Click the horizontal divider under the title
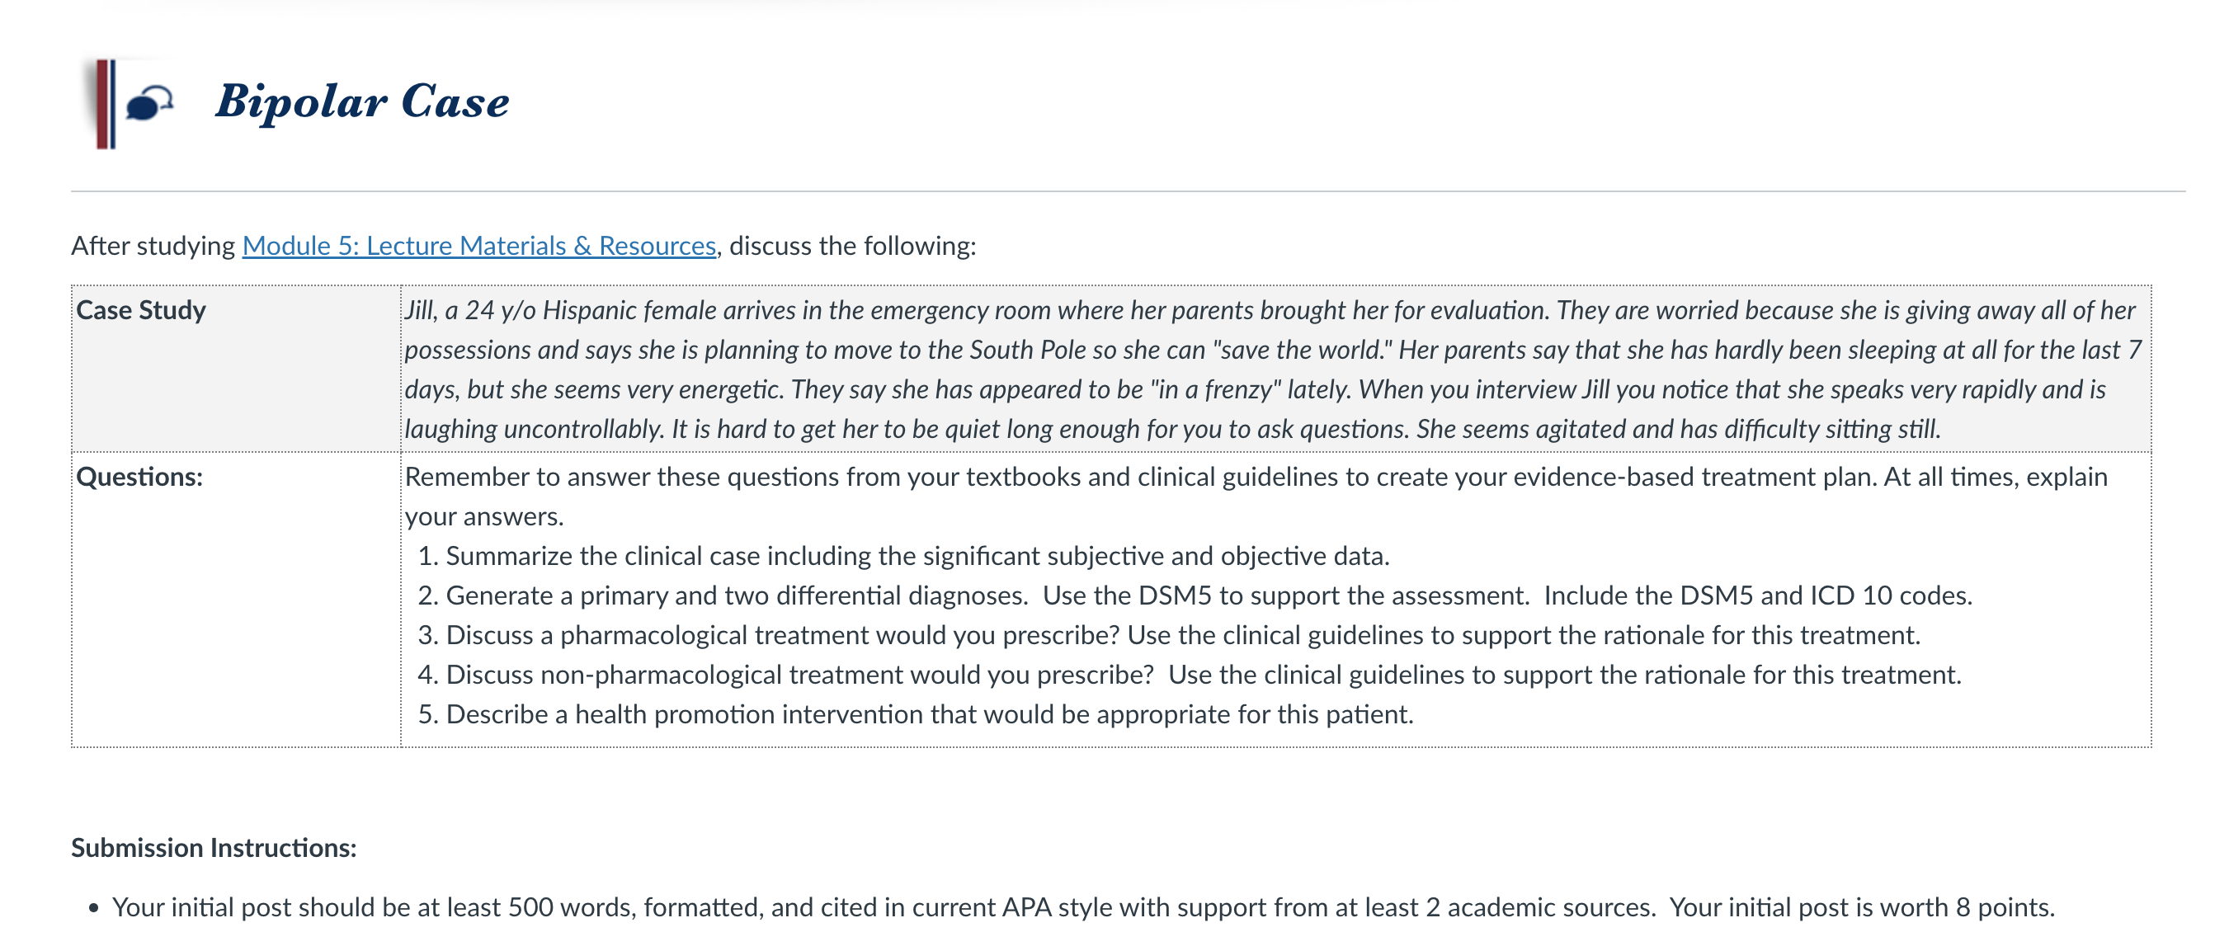The image size is (2229, 932). tap(1128, 191)
